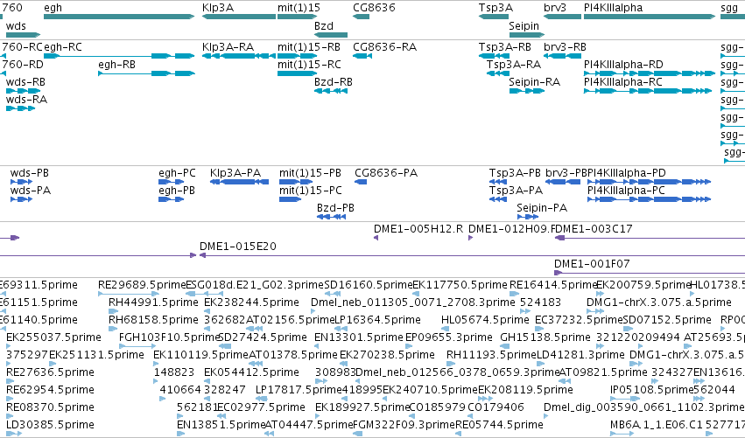Screen dimensions: 745x438
Task: Open the Bzd-RB transcript label
Action: [x=334, y=81]
